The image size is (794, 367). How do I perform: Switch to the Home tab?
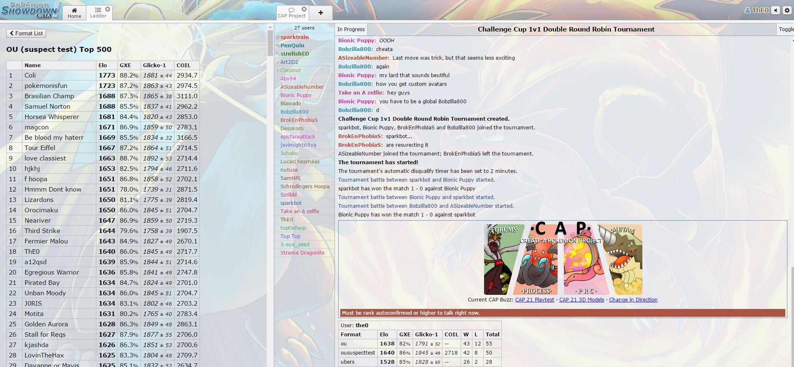pos(74,13)
